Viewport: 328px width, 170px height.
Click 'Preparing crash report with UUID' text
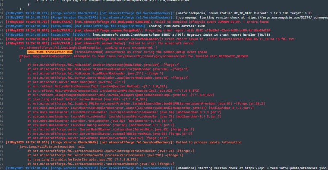point(174,31)
